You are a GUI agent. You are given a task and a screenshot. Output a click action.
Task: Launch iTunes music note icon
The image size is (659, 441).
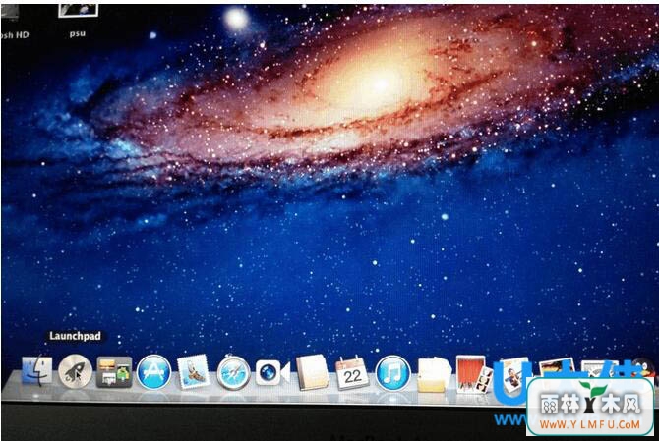pyautogui.click(x=392, y=373)
